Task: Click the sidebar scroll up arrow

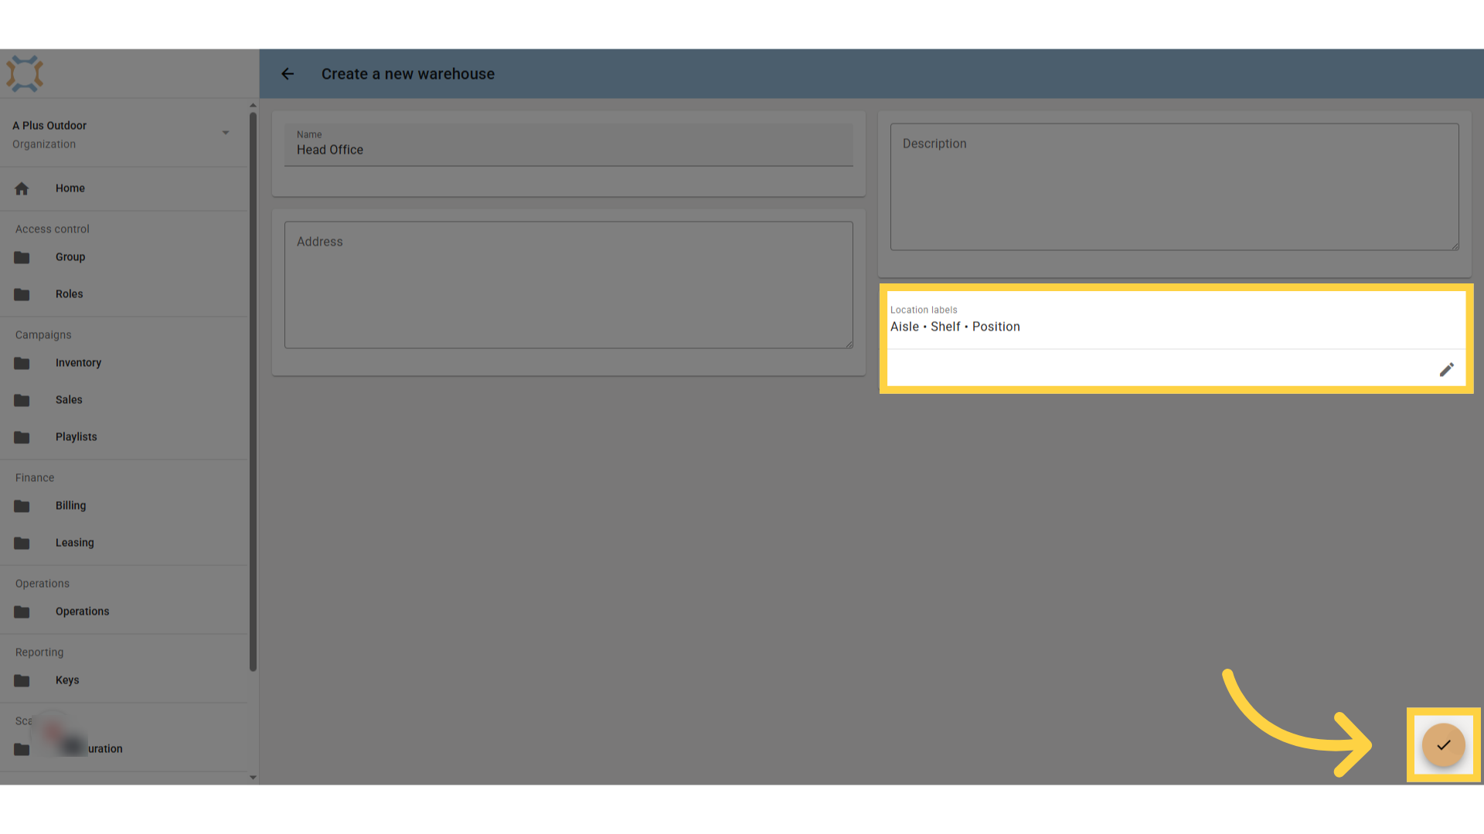Action: pos(253,105)
